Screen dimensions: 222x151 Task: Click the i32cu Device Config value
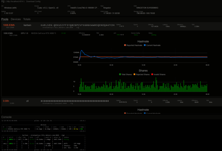pos(136,35)
